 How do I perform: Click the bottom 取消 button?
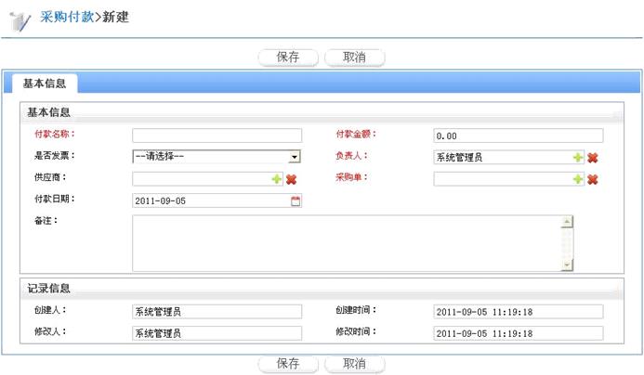(x=354, y=363)
